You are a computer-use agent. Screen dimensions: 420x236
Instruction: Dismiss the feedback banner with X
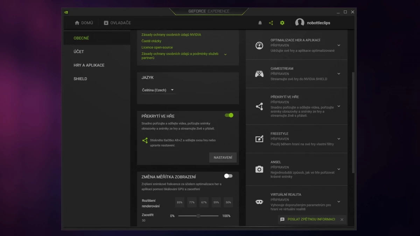(342, 220)
